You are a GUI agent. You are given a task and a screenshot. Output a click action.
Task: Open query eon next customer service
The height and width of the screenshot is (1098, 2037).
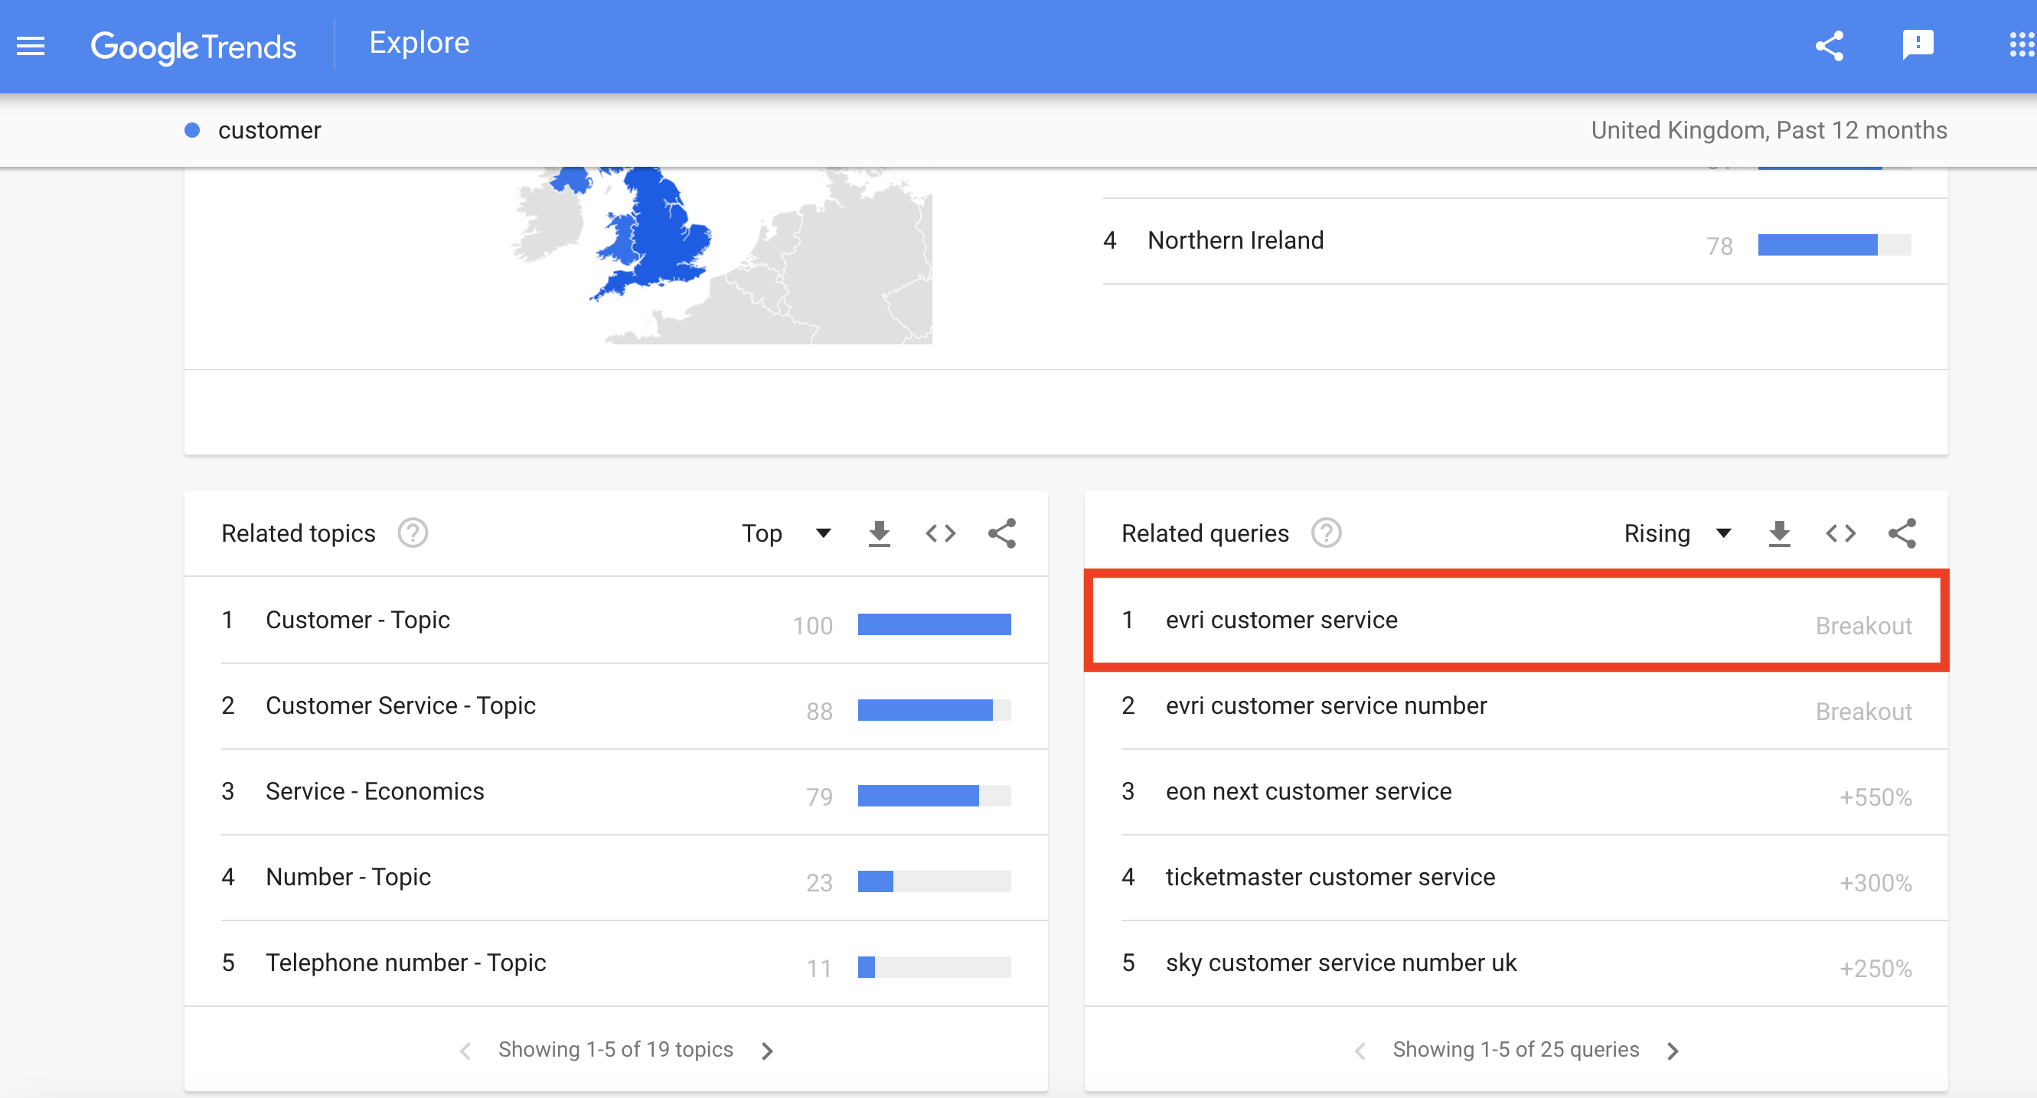pyautogui.click(x=1516, y=791)
